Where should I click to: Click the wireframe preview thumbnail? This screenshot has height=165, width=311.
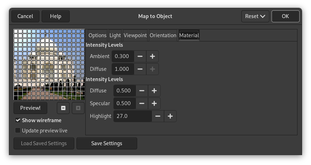[49, 65]
